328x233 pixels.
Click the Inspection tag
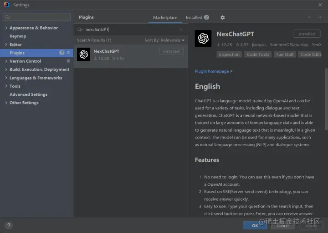click(229, 55)
